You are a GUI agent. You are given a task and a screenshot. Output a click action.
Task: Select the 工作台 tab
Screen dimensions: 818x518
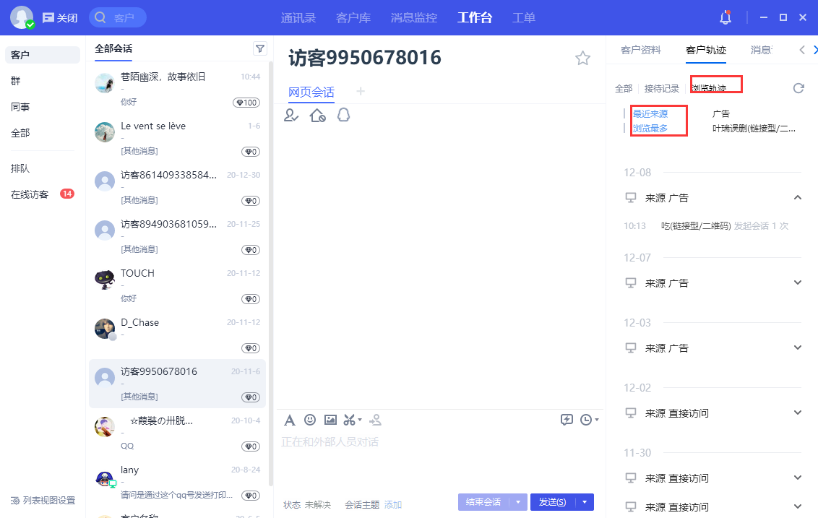click(475, 18)
